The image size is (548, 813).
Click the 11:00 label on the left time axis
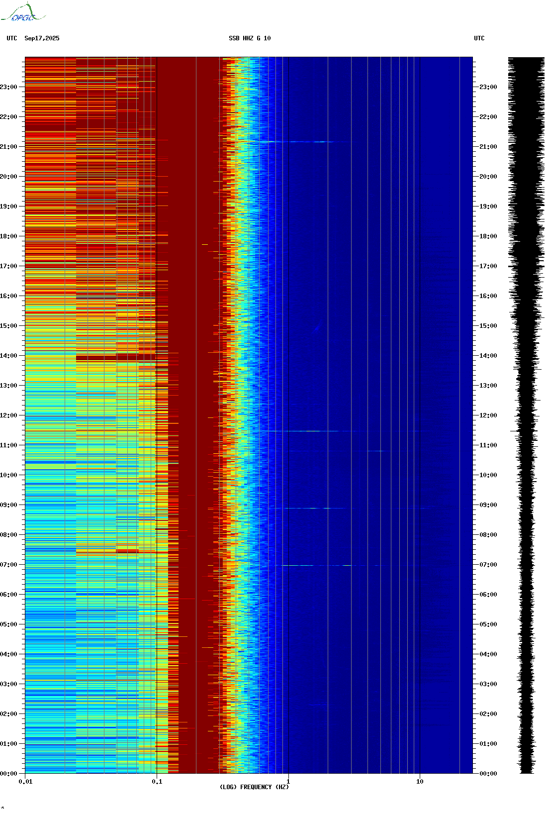tap(8, 445)
